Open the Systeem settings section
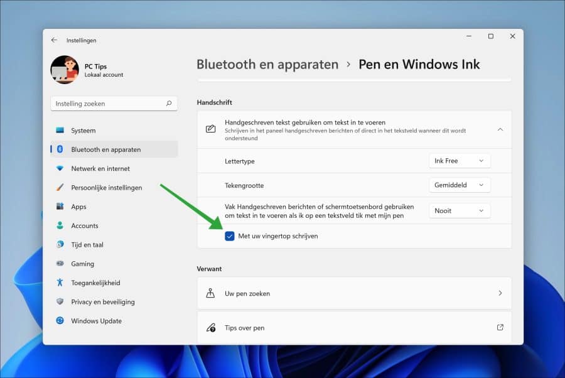 (114, 131)
